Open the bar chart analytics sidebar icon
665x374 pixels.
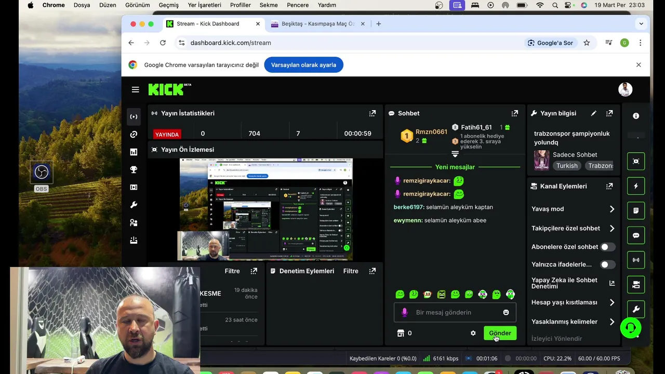click(x=134, y=152)
